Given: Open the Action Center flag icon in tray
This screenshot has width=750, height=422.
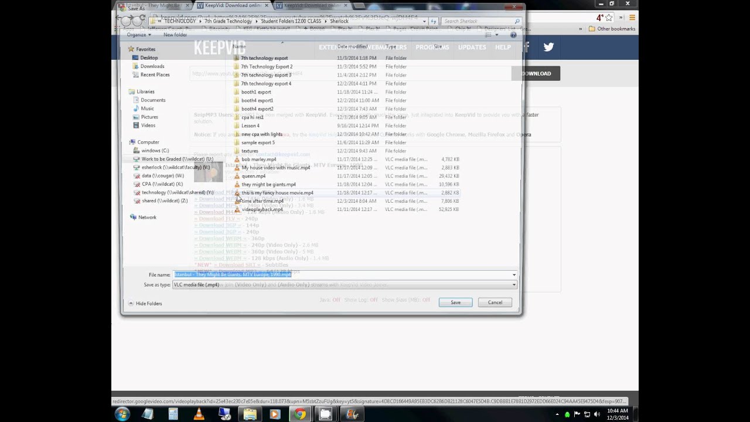Looking at the screenshot, I should point(577,415).
